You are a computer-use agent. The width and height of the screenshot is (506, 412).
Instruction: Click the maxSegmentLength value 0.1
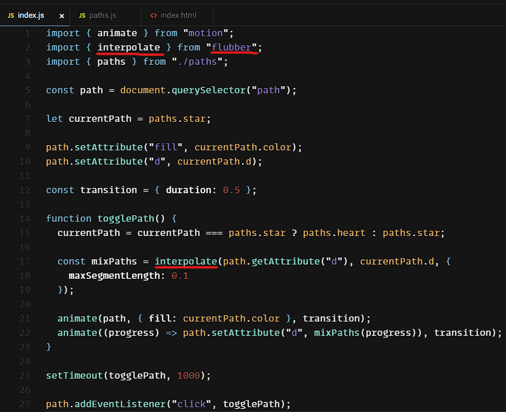point(180,275)
